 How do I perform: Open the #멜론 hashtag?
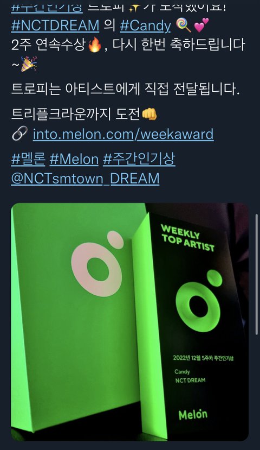pyautogui.click(x=28, y=159)
